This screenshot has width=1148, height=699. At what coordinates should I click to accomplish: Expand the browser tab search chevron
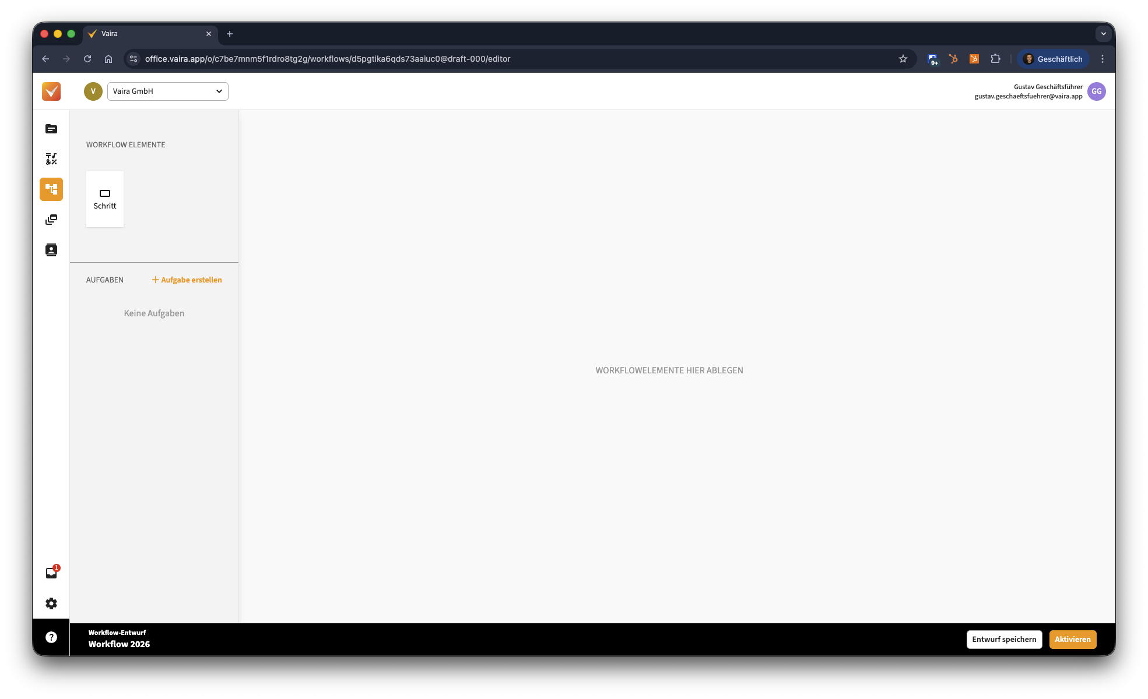[1103, 34]
